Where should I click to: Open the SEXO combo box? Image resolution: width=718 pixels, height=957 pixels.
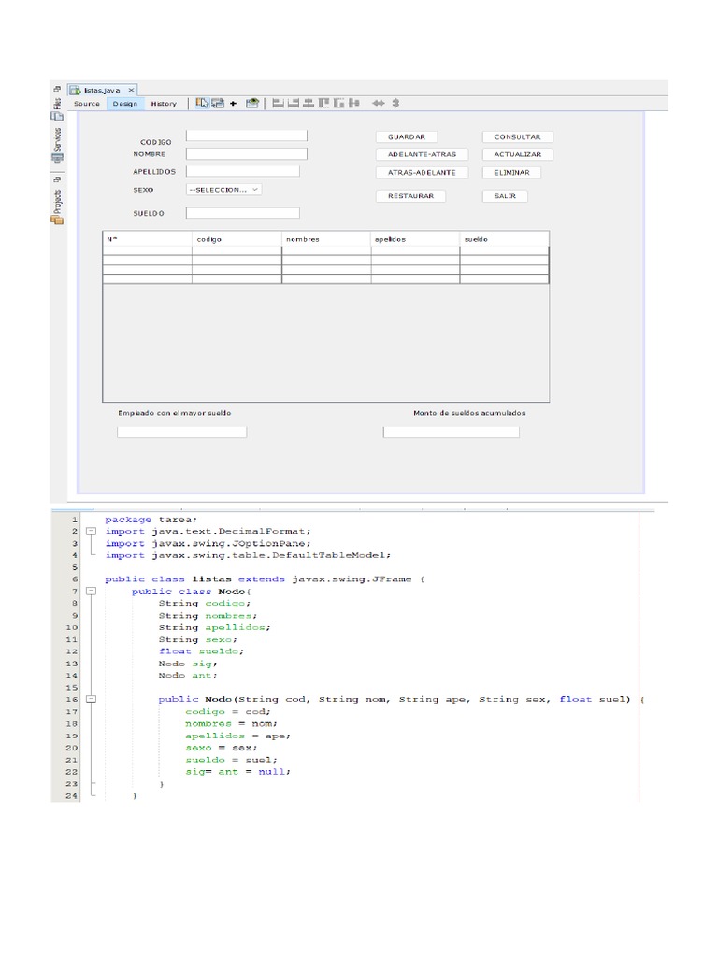tap(223, 189)
